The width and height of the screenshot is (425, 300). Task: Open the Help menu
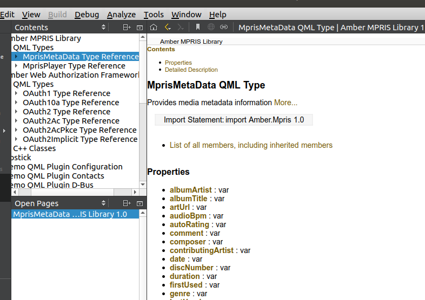[218, 15]
